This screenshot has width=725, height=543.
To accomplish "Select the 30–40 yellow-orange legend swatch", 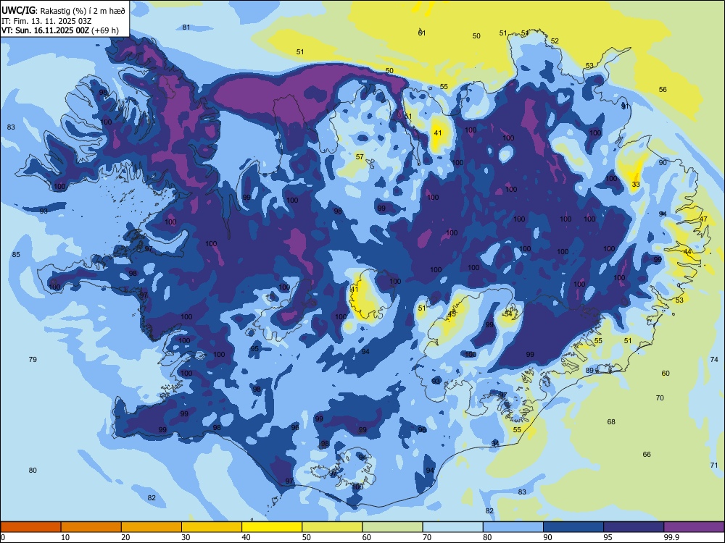I will pos(212,527).
